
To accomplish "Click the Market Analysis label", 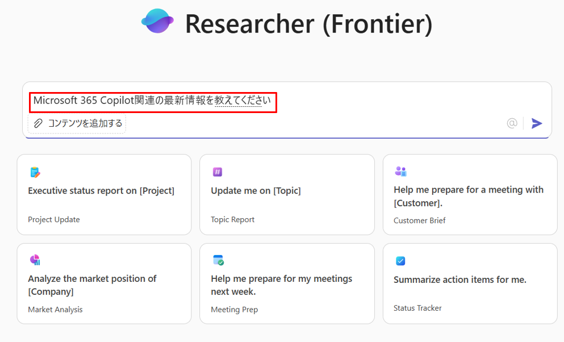I will tap(56, 309).
